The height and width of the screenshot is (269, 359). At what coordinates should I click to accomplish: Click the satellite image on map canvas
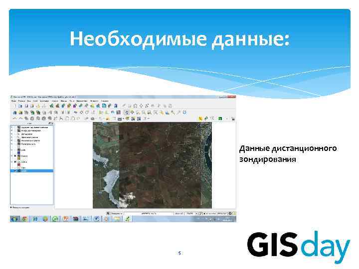(152, 165)
